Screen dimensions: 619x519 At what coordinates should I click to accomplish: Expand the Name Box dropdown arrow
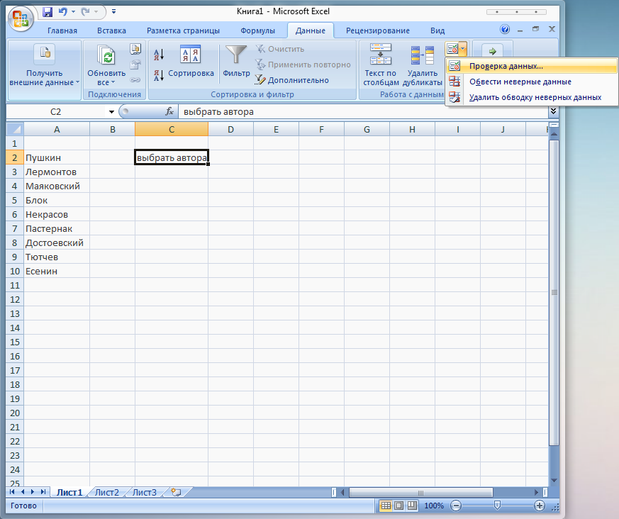(x=111, y=112)
